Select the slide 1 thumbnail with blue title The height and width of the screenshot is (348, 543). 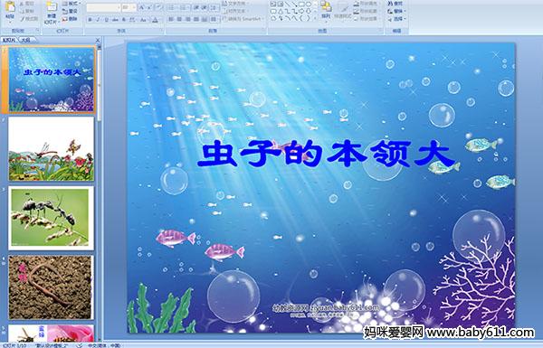coord(52,80)
